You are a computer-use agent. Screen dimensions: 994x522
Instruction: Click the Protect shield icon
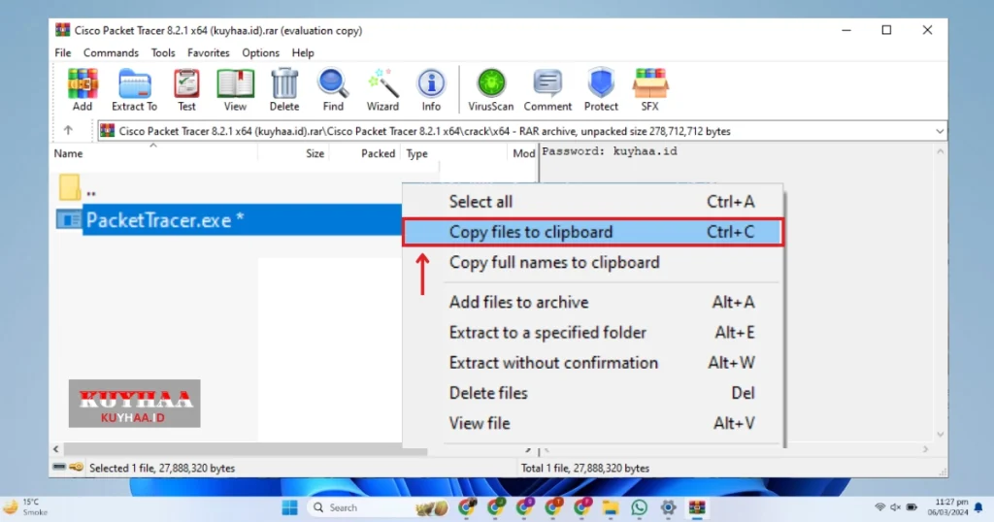pyautogui.click(x=601, y=89)
